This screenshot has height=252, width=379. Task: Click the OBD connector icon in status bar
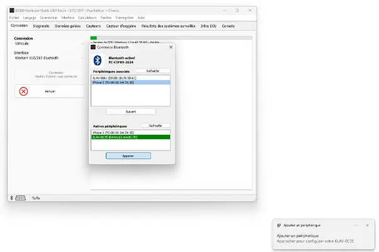tap(21, 198)
